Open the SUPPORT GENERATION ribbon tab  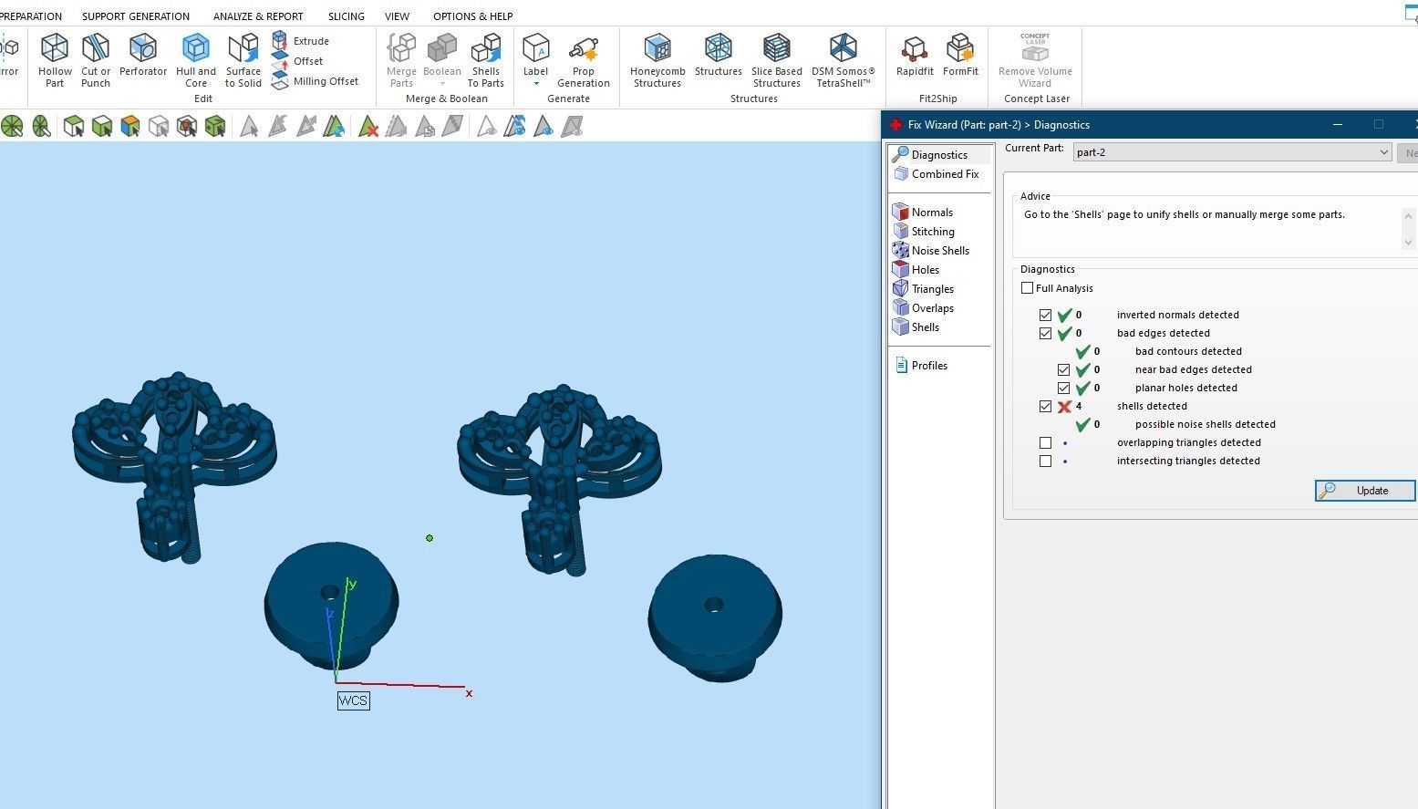[x=136, y=16]
